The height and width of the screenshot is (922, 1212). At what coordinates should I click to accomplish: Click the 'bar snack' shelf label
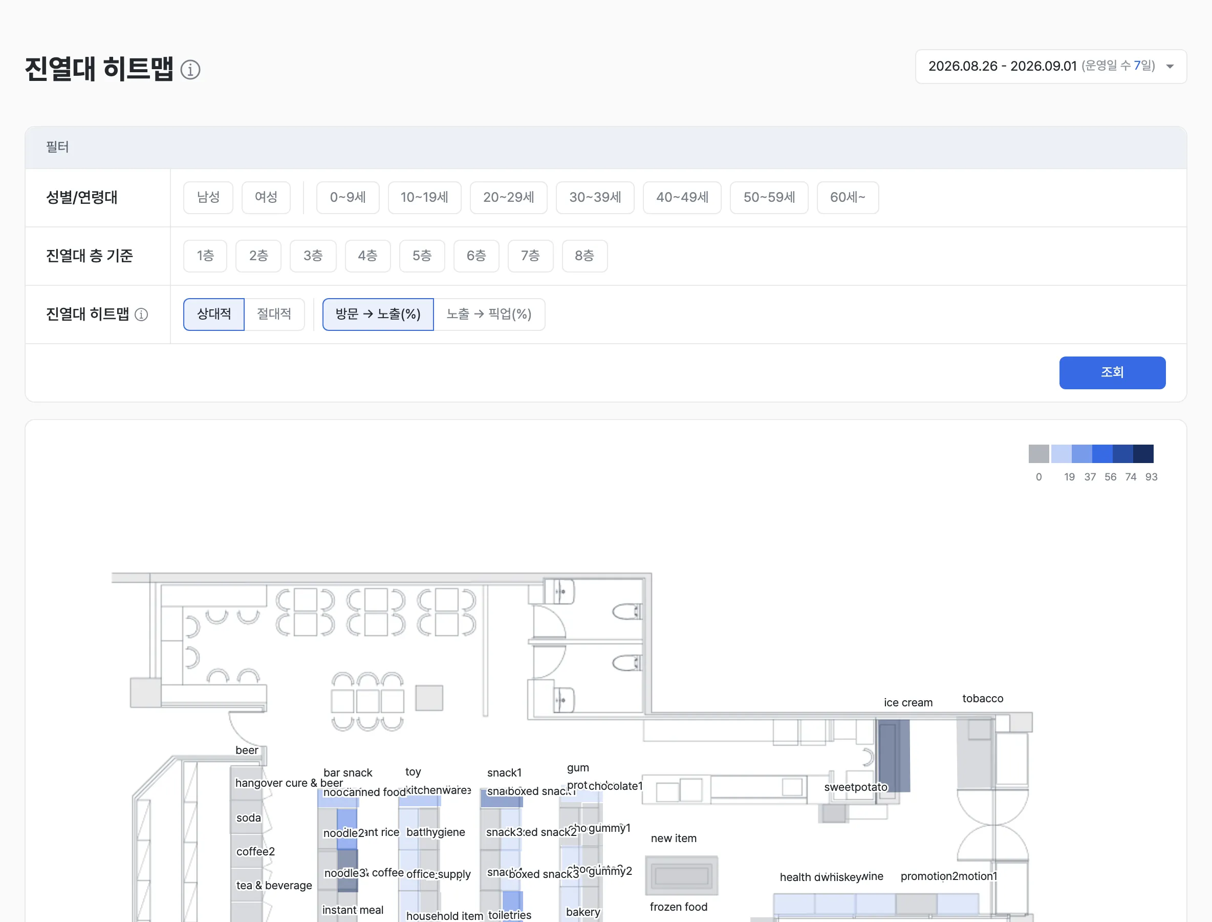(348, 773)
